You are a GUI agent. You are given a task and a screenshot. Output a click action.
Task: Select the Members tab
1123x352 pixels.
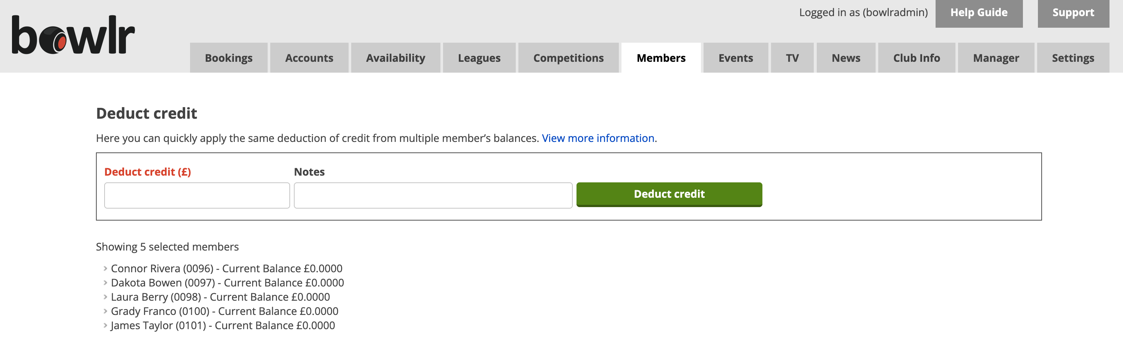661,58
